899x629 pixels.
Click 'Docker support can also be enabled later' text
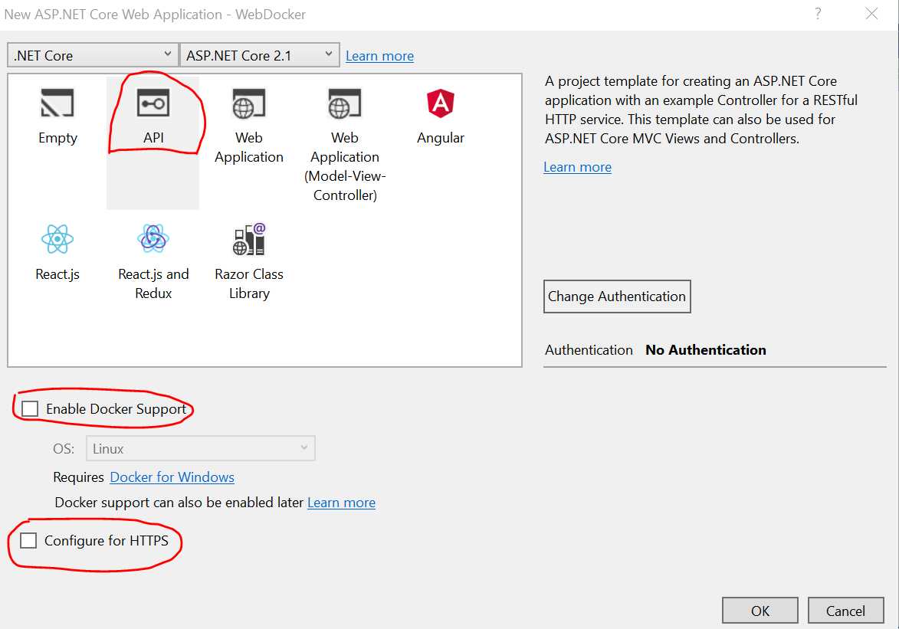point(179,503)
